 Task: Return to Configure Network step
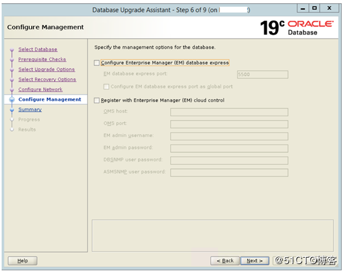pos(41,89)
